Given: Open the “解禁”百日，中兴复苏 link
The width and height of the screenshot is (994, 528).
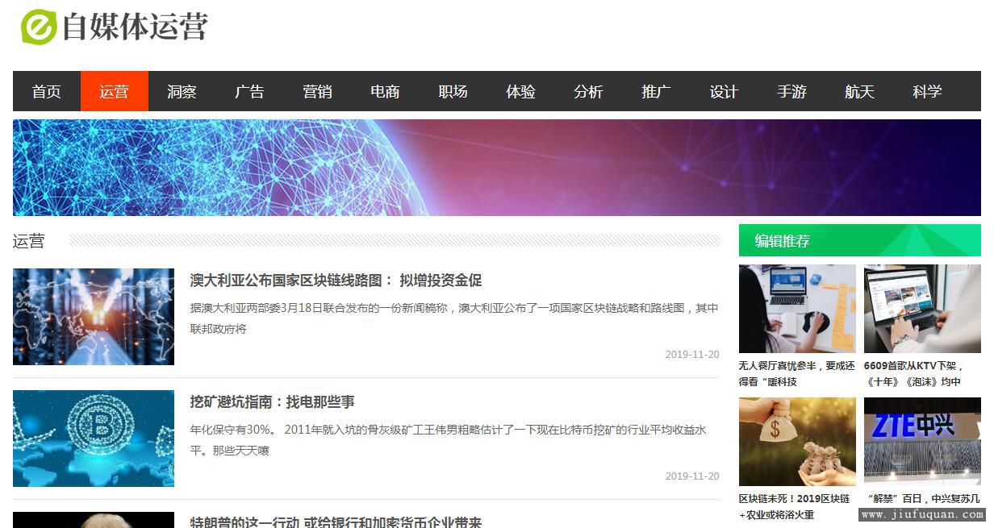Looking at the screenshot, I should [922, 499].
